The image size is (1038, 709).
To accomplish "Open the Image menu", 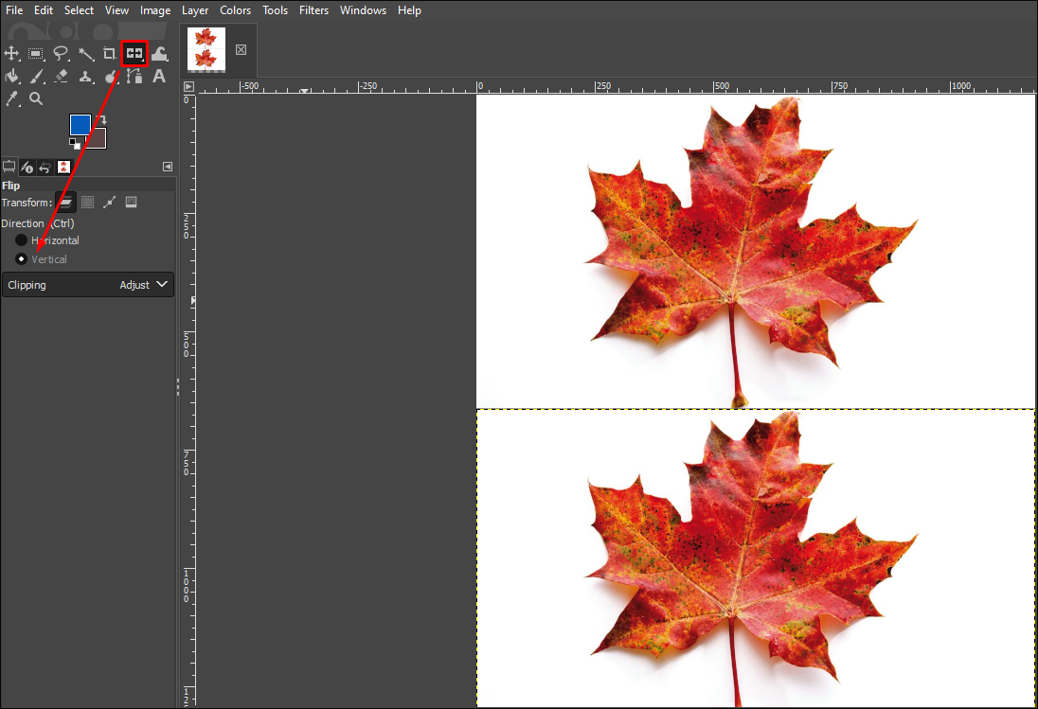I will pyautogui.click(x=155, y=9).
